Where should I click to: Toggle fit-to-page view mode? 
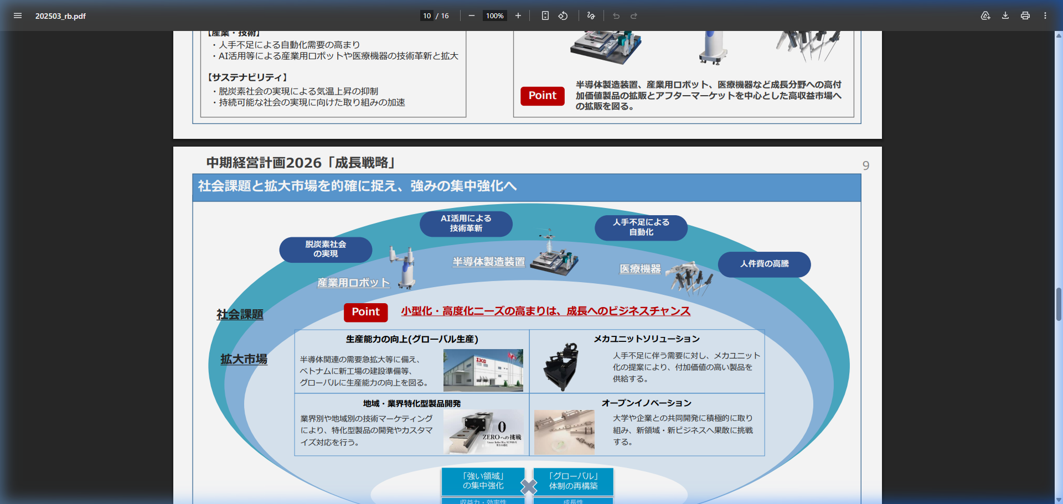click(545, 15)
